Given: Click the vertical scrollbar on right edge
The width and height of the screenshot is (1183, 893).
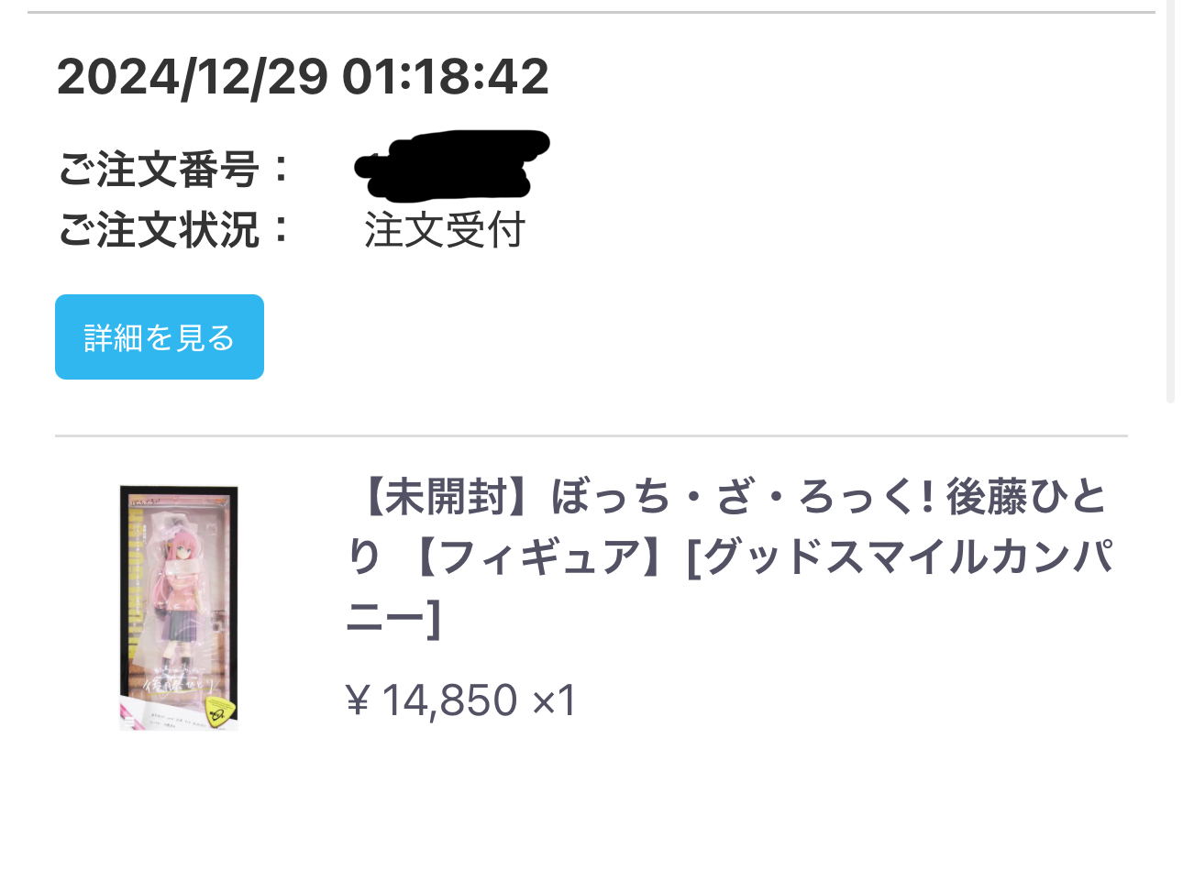Looking at the screenshot, I should coord(1170,202).
